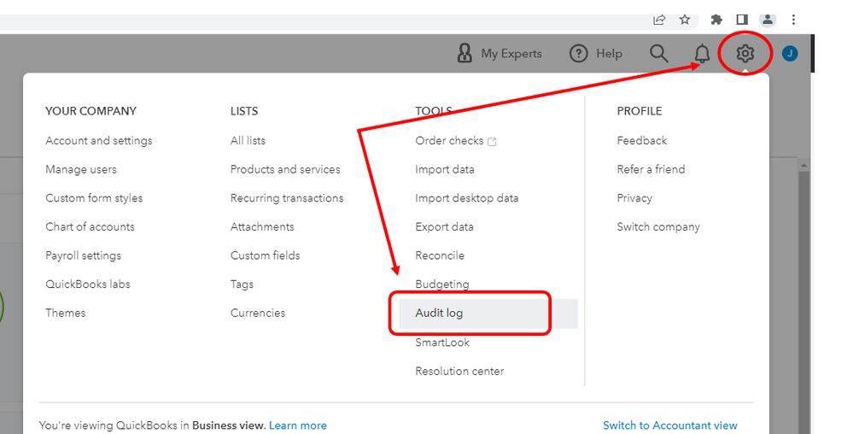
Task: Click the user avatar J icon
Action: point(790,54)
